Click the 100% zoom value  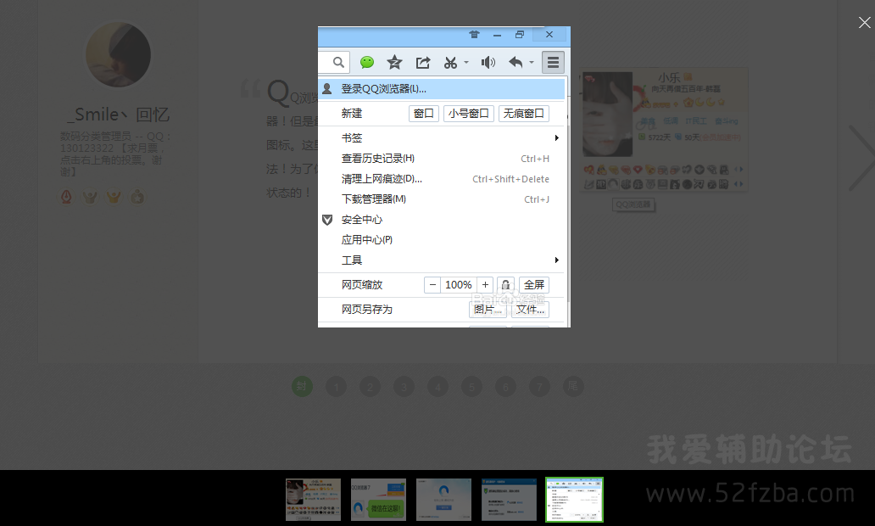458,285
